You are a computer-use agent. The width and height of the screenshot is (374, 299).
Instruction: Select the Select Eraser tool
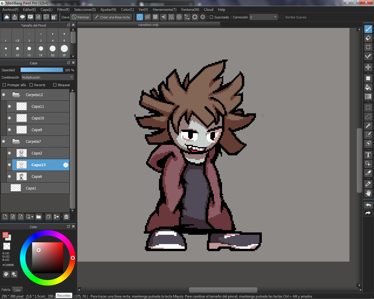click(368, 144)
